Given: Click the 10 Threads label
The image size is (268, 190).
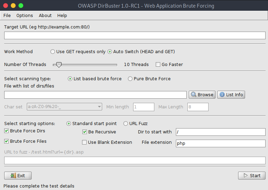Looking at the screenshot, I should tap(136, 64).
